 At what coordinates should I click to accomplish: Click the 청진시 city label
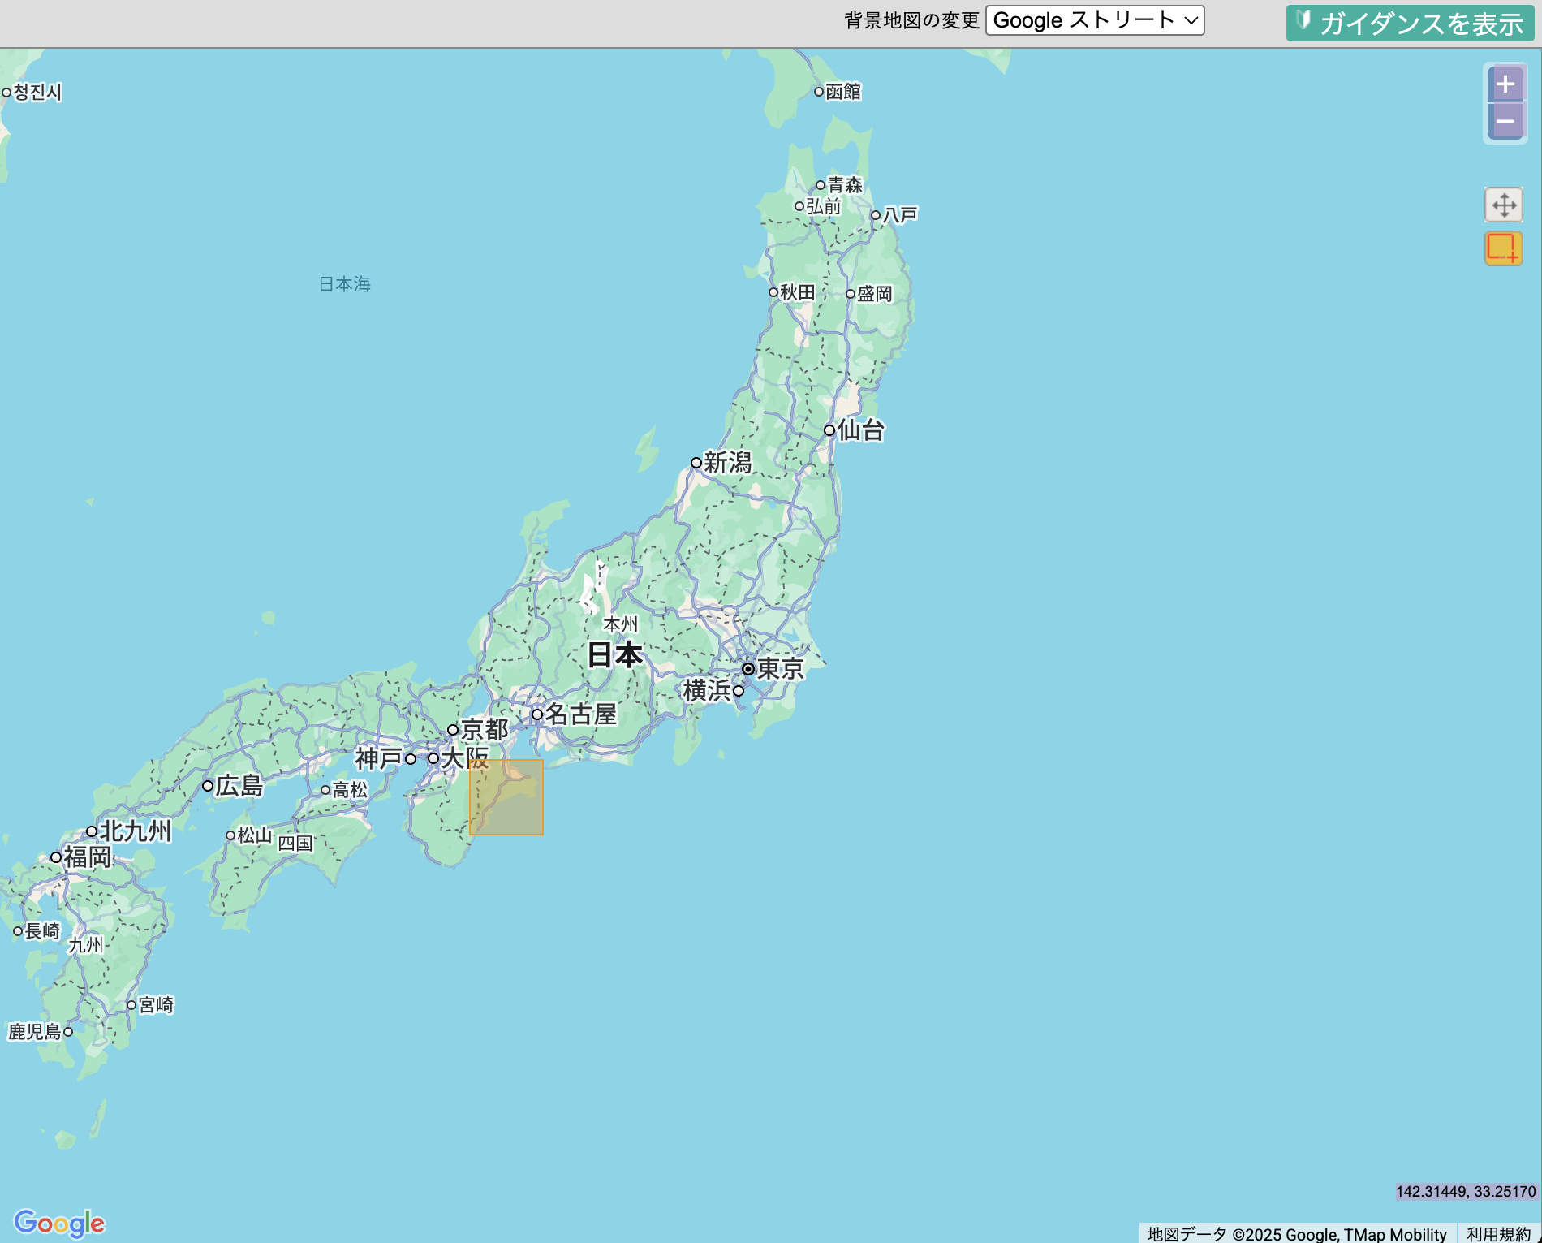(37, 92)
